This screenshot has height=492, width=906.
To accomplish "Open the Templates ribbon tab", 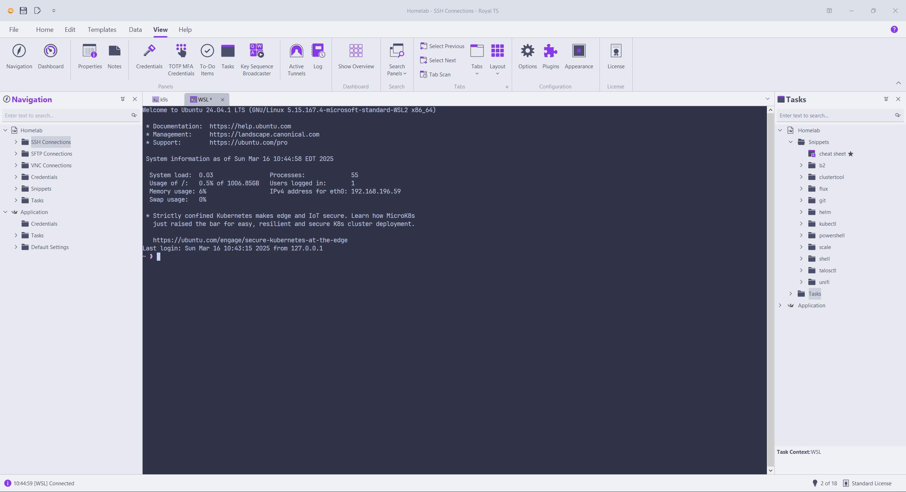I will pyautogui.click(x=102, y=30).
